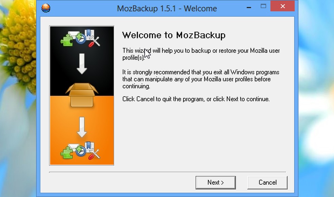The image size is (334, 197).
Task: Click the "Welcome to MozBackup" heading
Action: tap(174, 35)
